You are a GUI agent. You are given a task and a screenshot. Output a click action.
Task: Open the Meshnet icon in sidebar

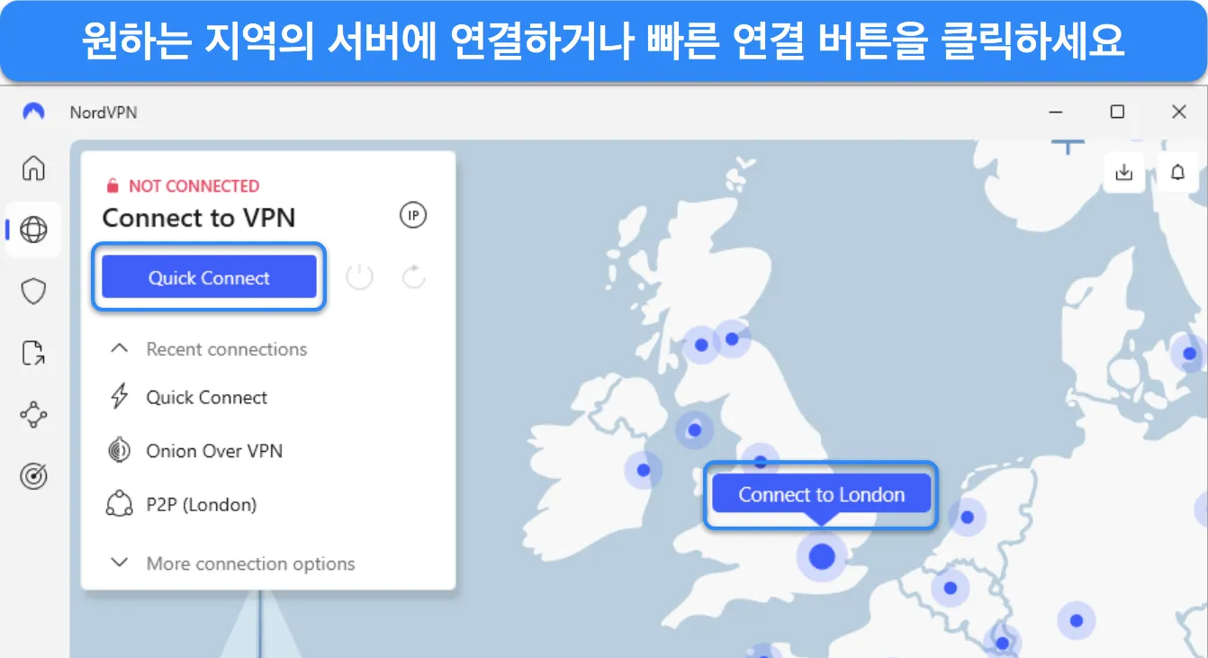tap(33, 415)
